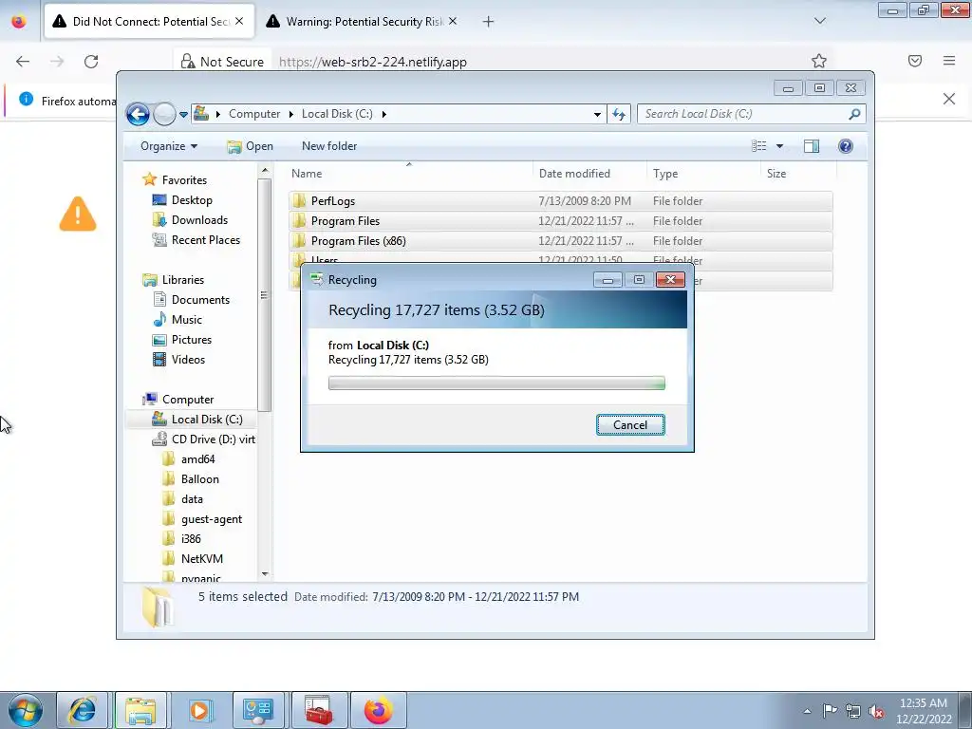
Task: Open the Windows Start menu
Action: (x=26, y=710)
